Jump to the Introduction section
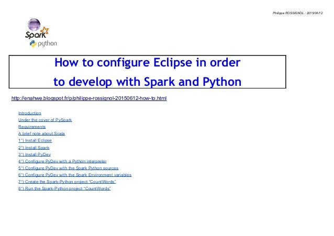This screenshot has height=236, width=334. [x=30, y=113]
